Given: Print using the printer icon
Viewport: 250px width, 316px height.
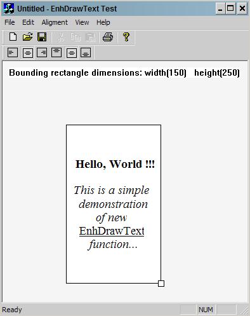Looking at the screenshot, I should [108, 37].
